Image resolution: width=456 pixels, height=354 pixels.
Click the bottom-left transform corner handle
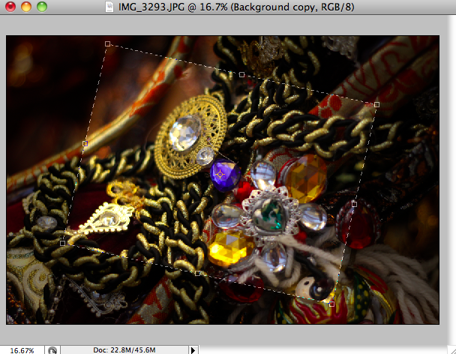click(x=62, y=243)
